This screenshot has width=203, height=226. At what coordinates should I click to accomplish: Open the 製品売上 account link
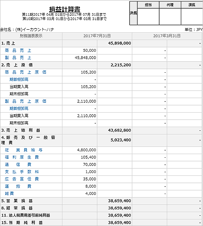point(18,58)
